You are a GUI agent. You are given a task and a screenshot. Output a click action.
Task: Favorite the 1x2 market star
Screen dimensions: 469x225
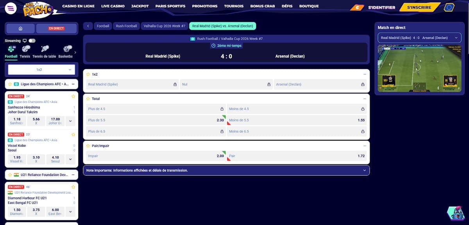click(x=88, y=74)
